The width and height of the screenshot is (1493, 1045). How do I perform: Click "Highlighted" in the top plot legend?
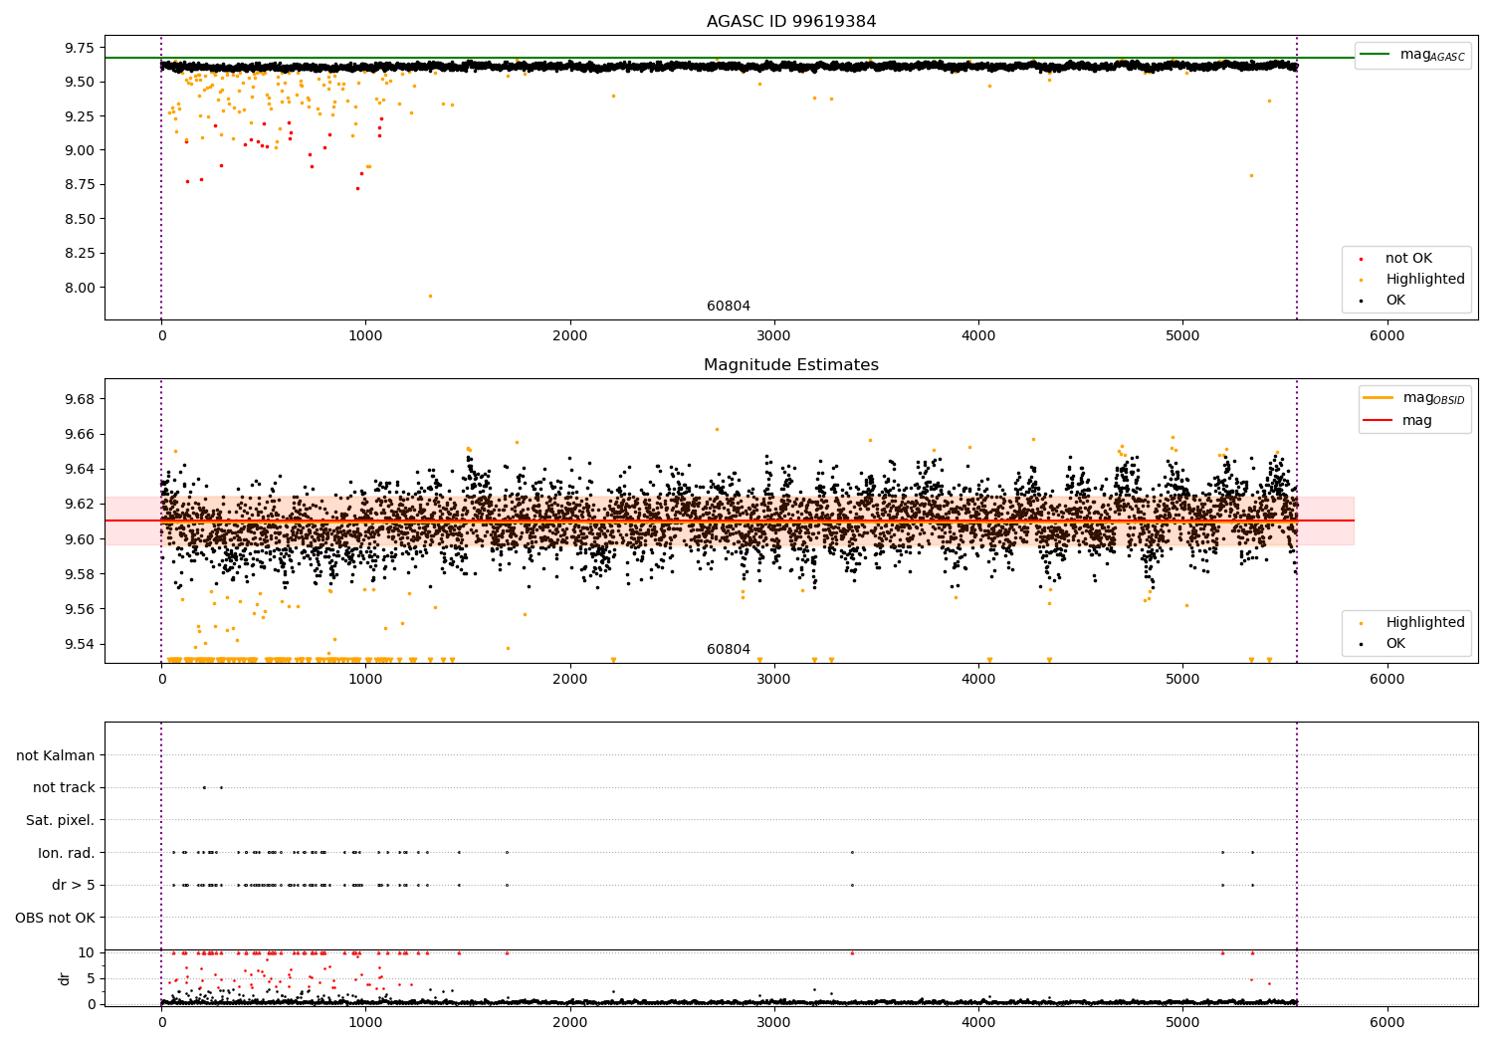coord(1425,280)
